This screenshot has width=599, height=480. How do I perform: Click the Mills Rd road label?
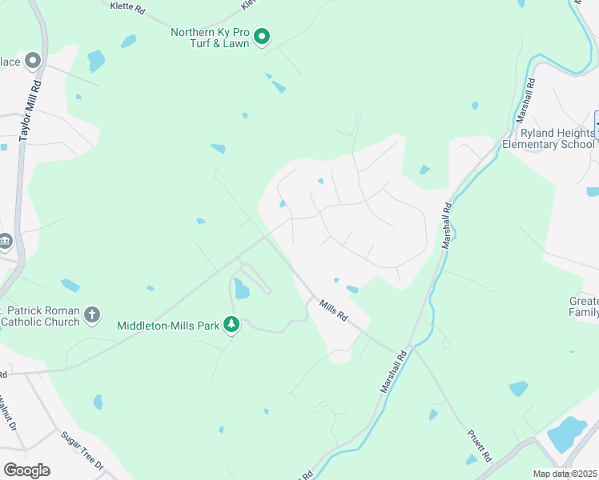(333, 310)
